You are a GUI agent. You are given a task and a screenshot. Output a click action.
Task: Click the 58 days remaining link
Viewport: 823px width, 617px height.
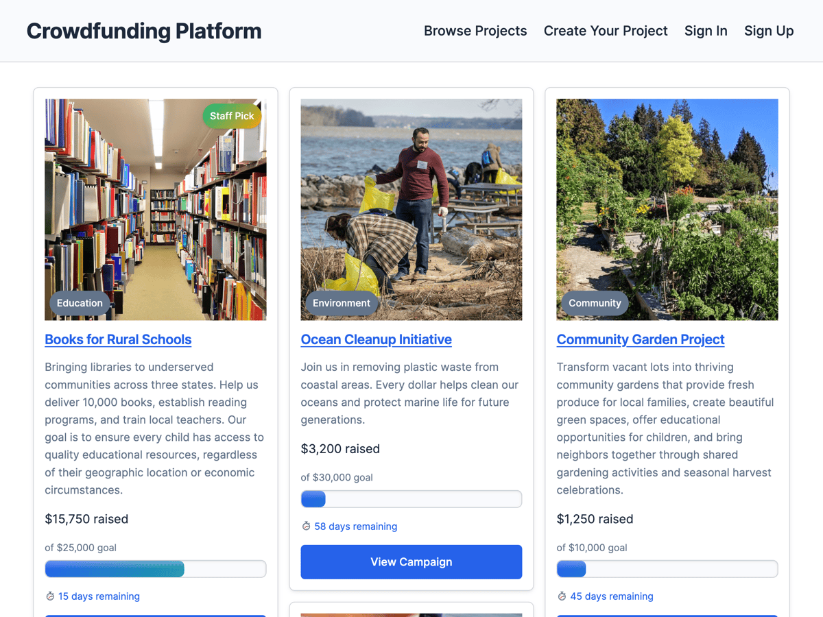(x=356, y=526)
